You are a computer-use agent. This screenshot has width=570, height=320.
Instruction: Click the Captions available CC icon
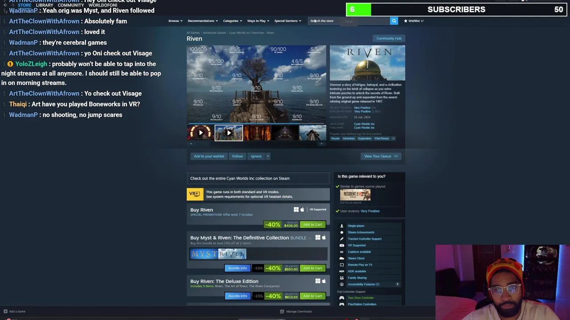point(342,252)
